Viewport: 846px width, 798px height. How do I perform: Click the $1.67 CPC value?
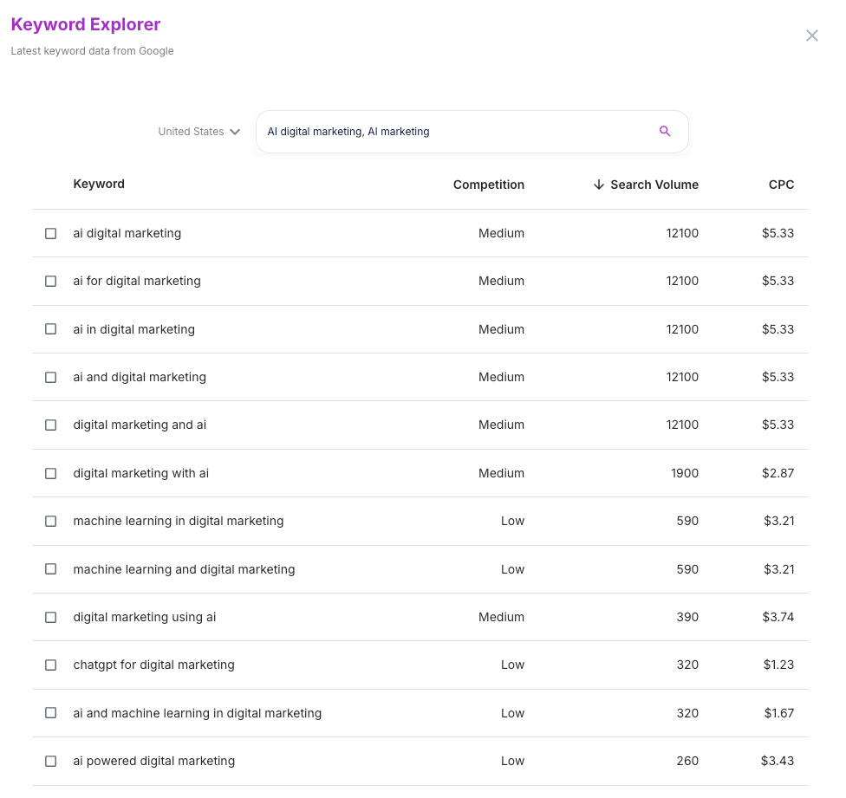(x=779, y=713)
